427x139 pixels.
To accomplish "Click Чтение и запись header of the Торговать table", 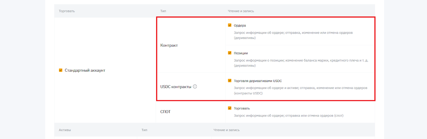I will point(241,11).
